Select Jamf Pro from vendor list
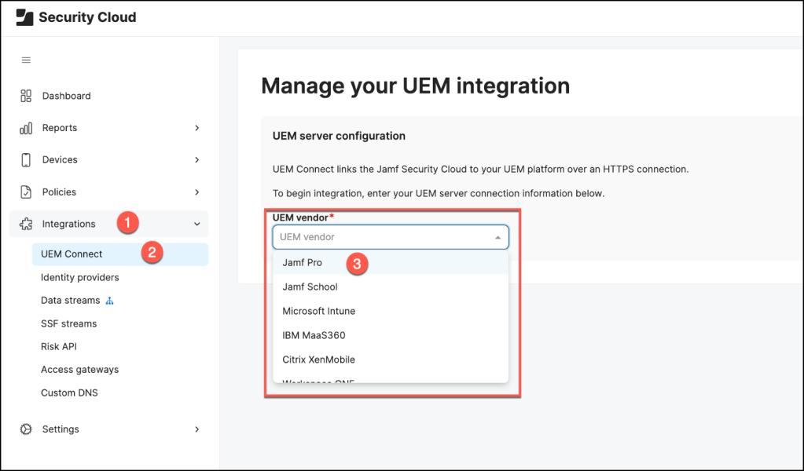This screenshot has height=471, width=804. pyautogui.click(x=303, y=263)
